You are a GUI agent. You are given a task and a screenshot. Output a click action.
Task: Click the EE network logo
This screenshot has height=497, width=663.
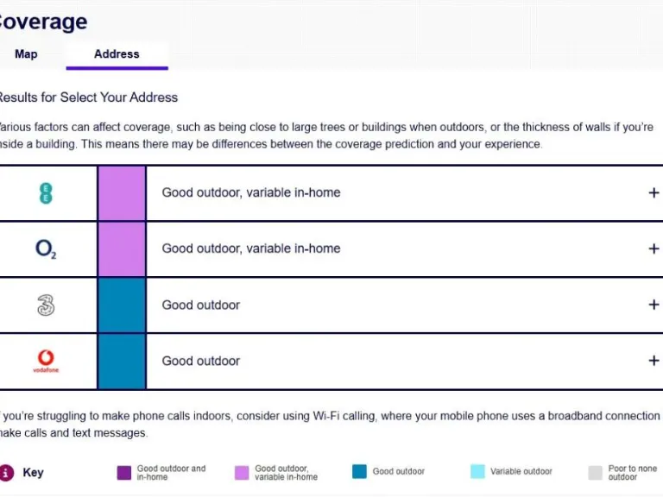[x=46, y=192]
